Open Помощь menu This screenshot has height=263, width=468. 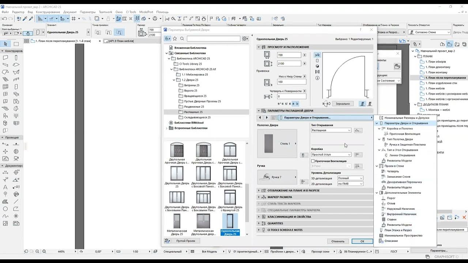[x=162, y=12]
